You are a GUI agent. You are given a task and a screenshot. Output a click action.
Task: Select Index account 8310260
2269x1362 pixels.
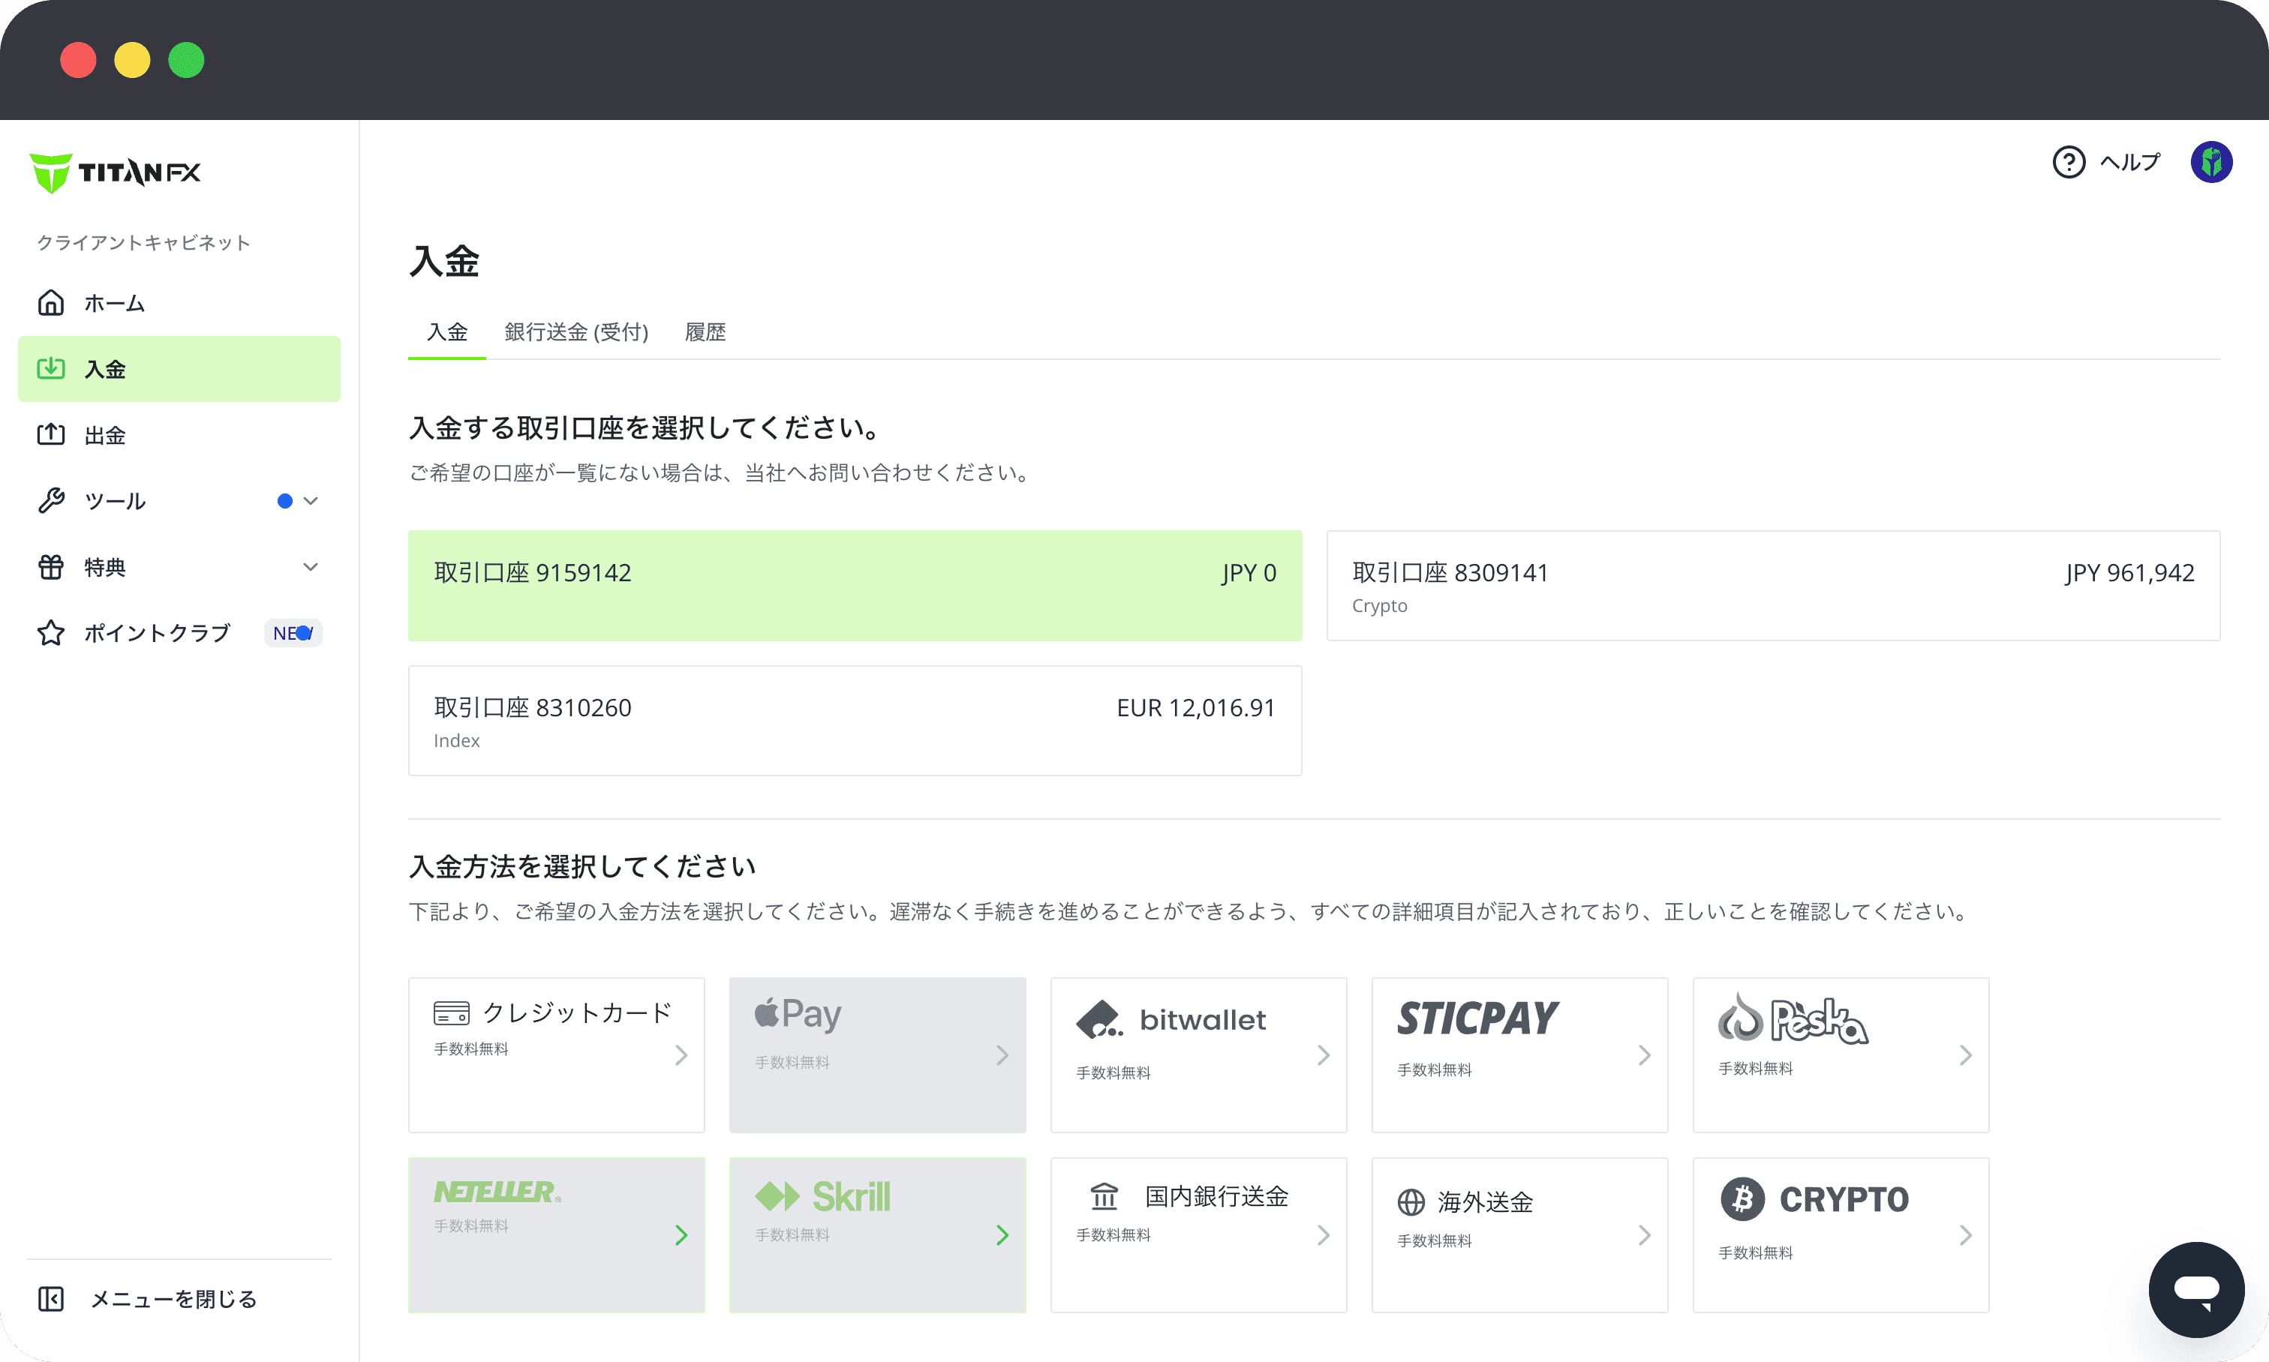pyautogui.click(x=854, y=721)
